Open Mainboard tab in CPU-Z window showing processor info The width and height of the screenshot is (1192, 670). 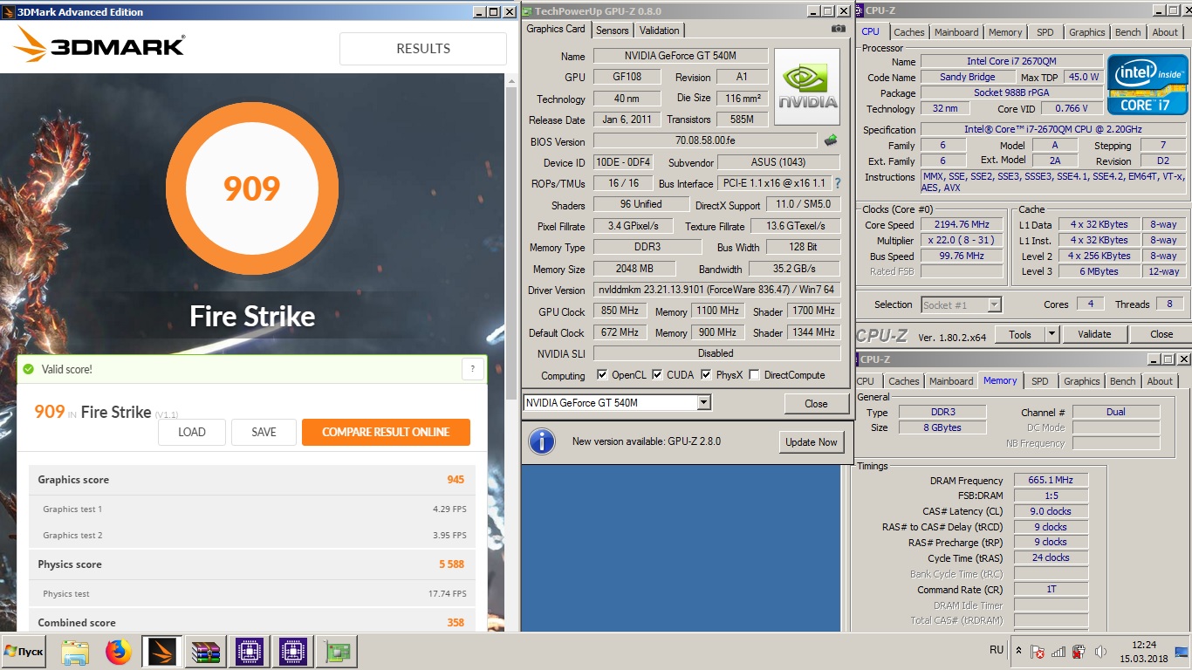[x=956, y=32]
